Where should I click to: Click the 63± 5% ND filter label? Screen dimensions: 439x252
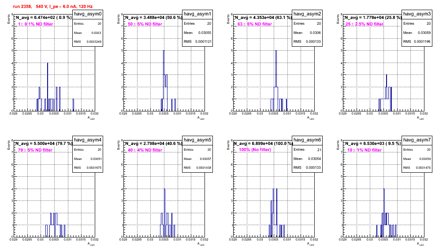(x=255, y=24)
